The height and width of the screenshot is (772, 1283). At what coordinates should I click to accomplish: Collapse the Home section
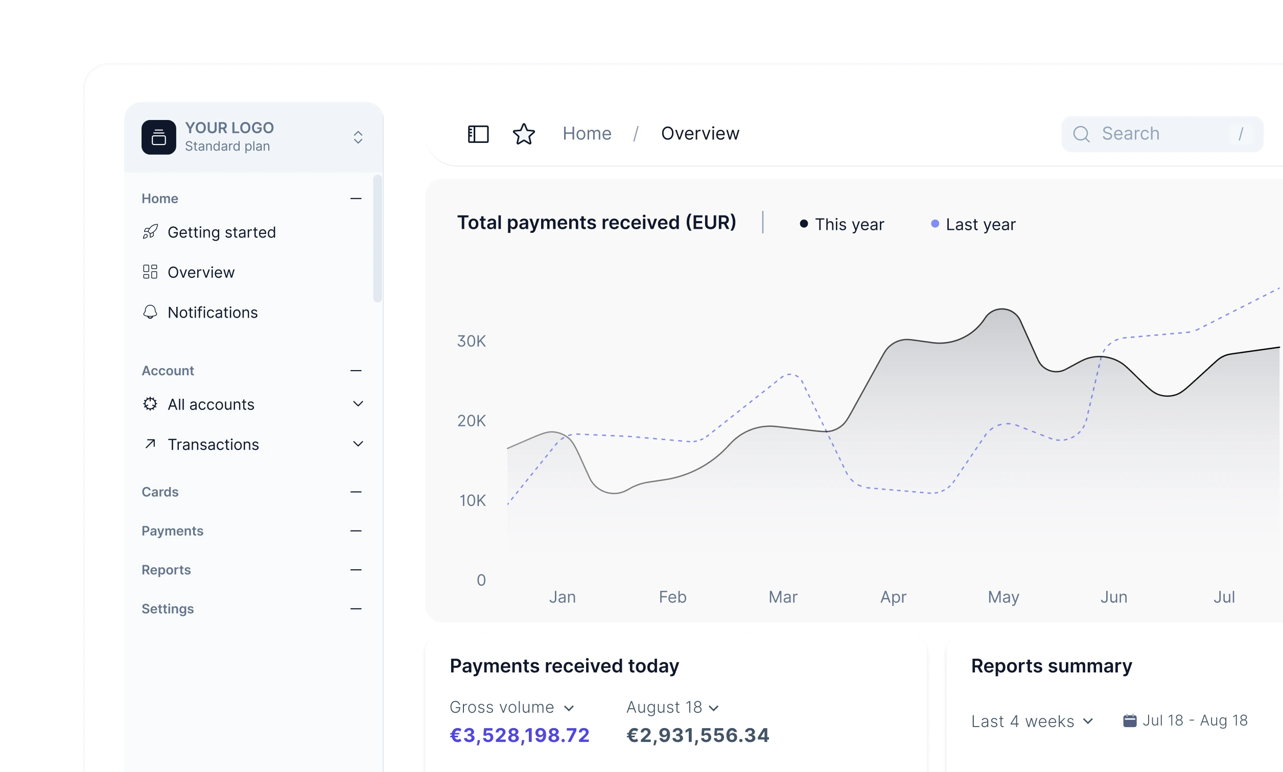pos(356,199)
